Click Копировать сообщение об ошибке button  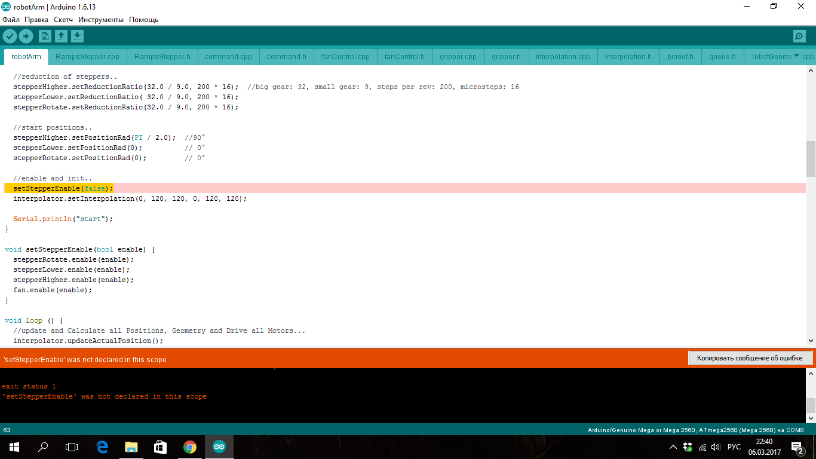pos(750,358)
